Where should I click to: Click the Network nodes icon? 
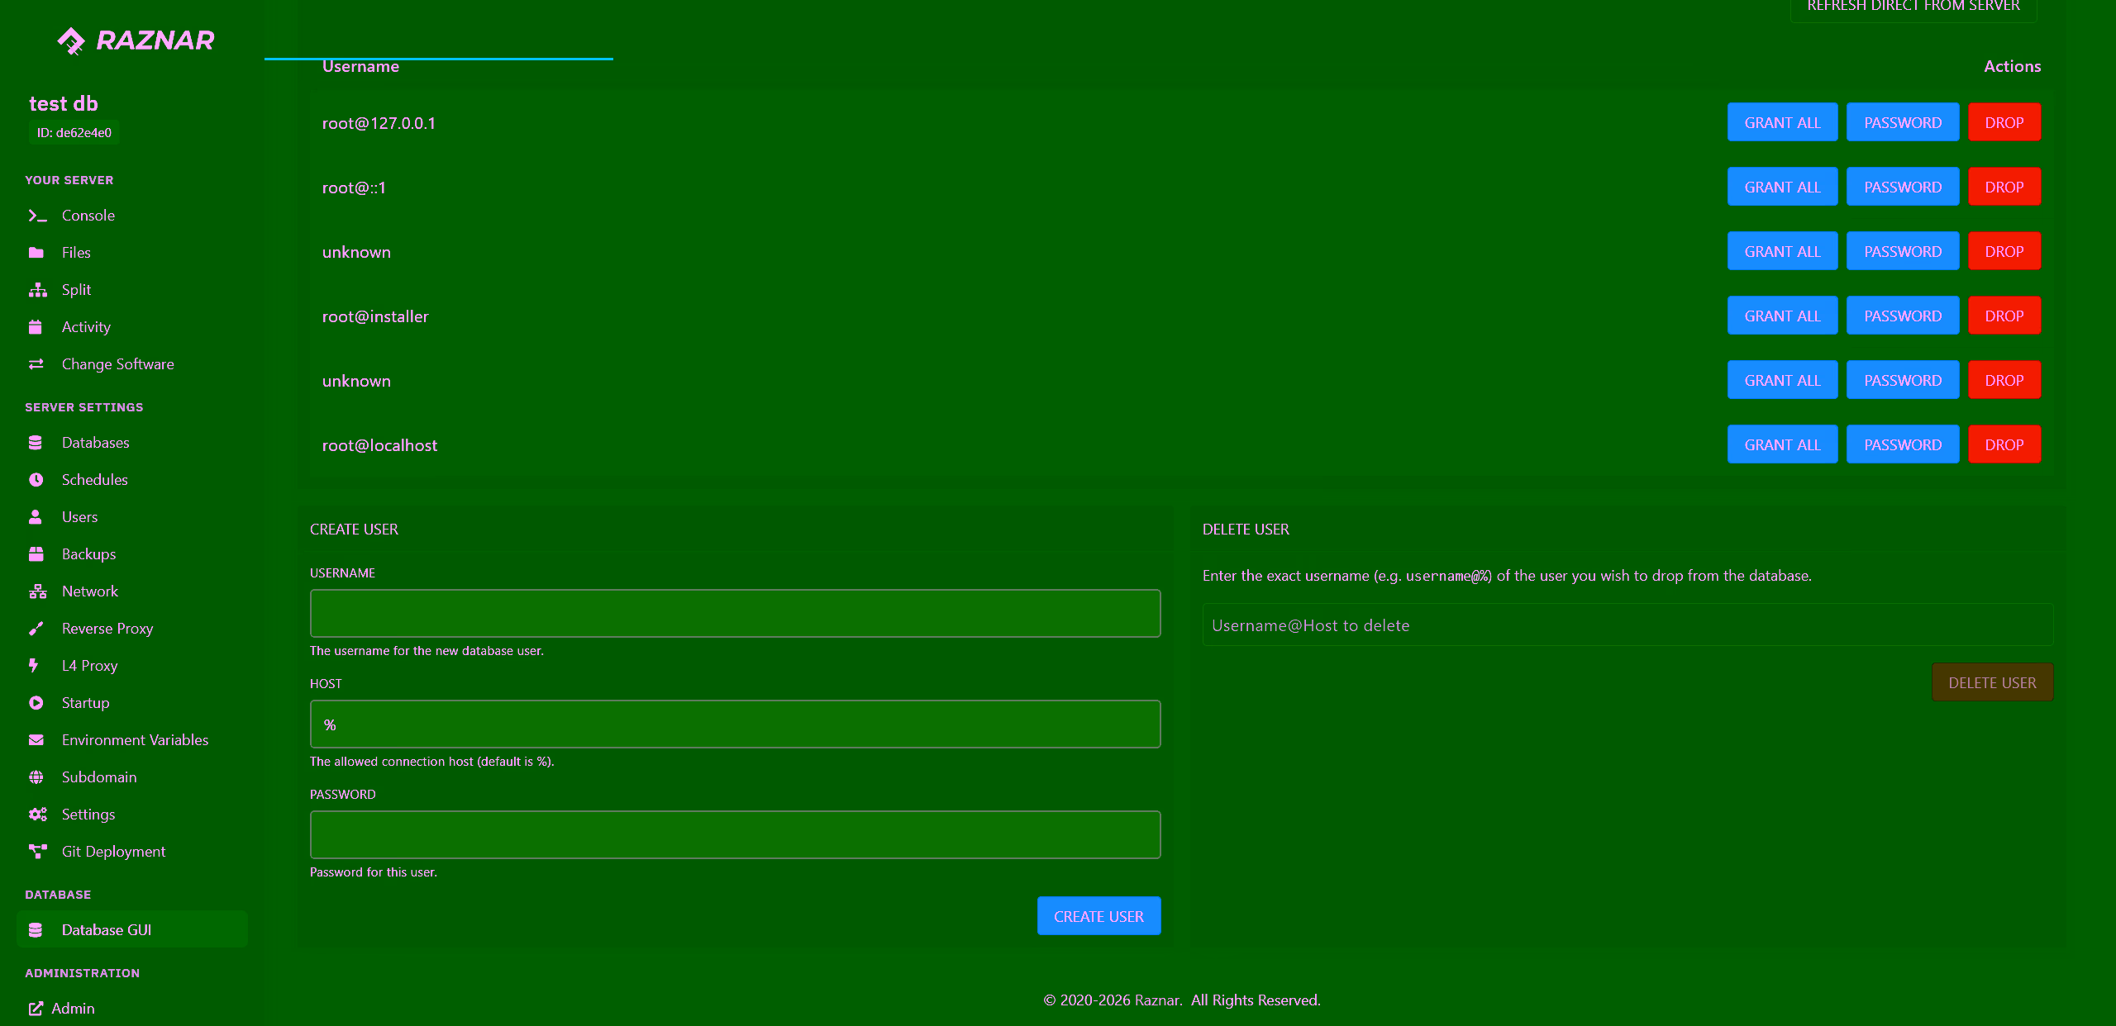(37, 591)
